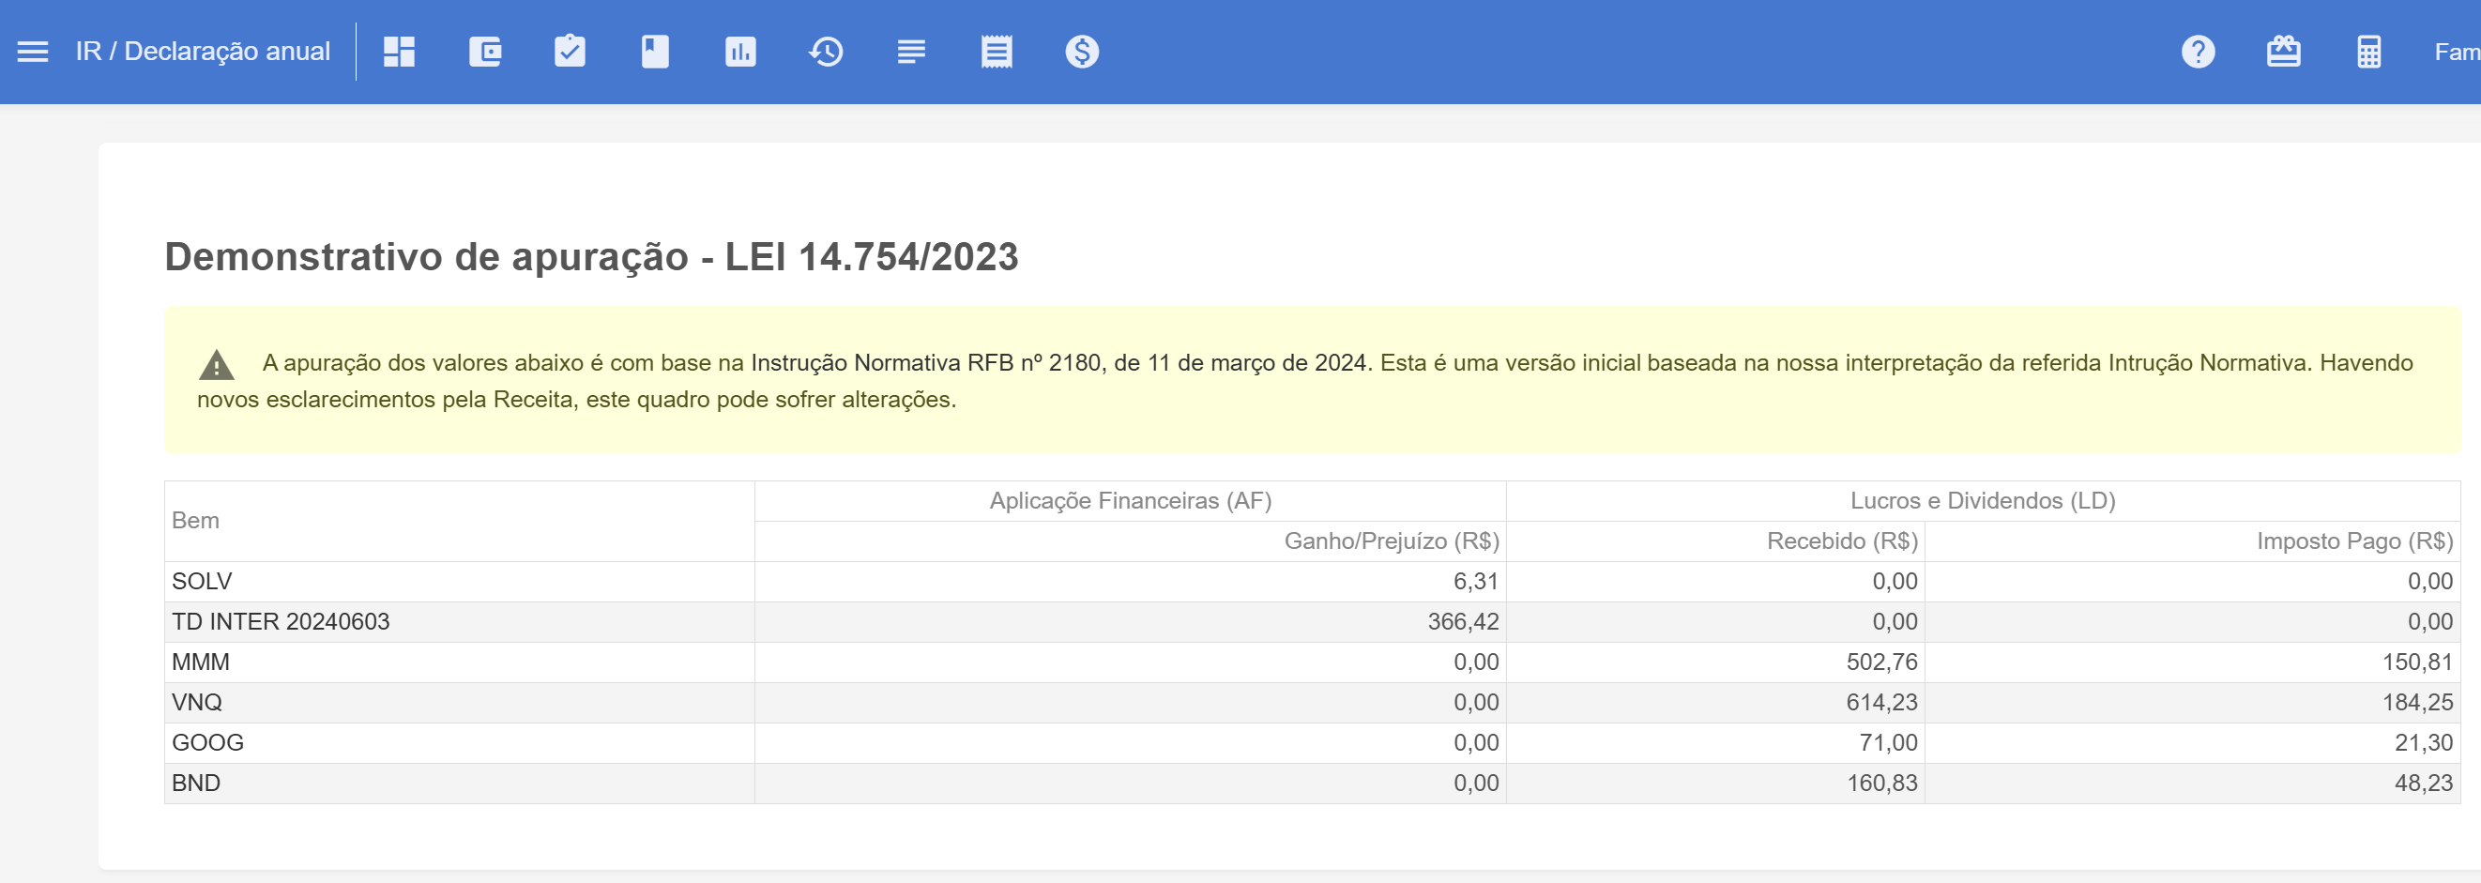Viewport: 2481px width, 883px height.
Task: Open the hamburger navigation menu
Action: [x=33, y=52]
